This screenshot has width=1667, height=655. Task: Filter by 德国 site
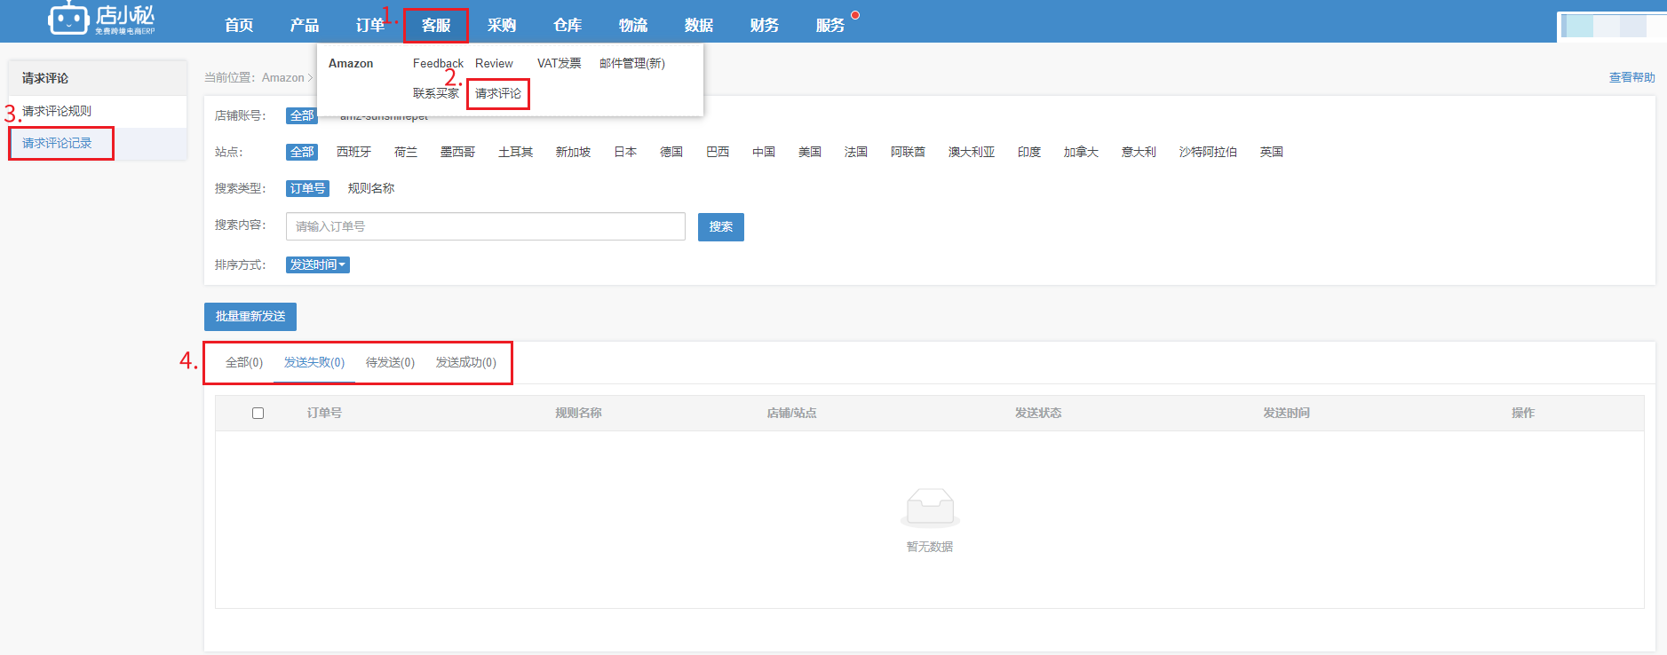(671, 152)
